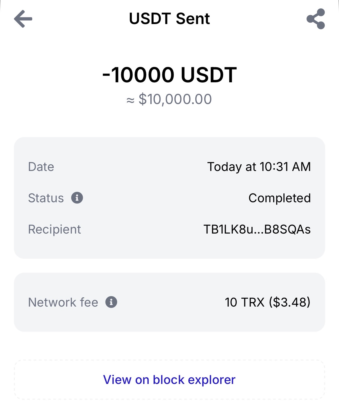Screen dimensions: 339x419
Task: Tap the back arrow
Action: point(23,19)
